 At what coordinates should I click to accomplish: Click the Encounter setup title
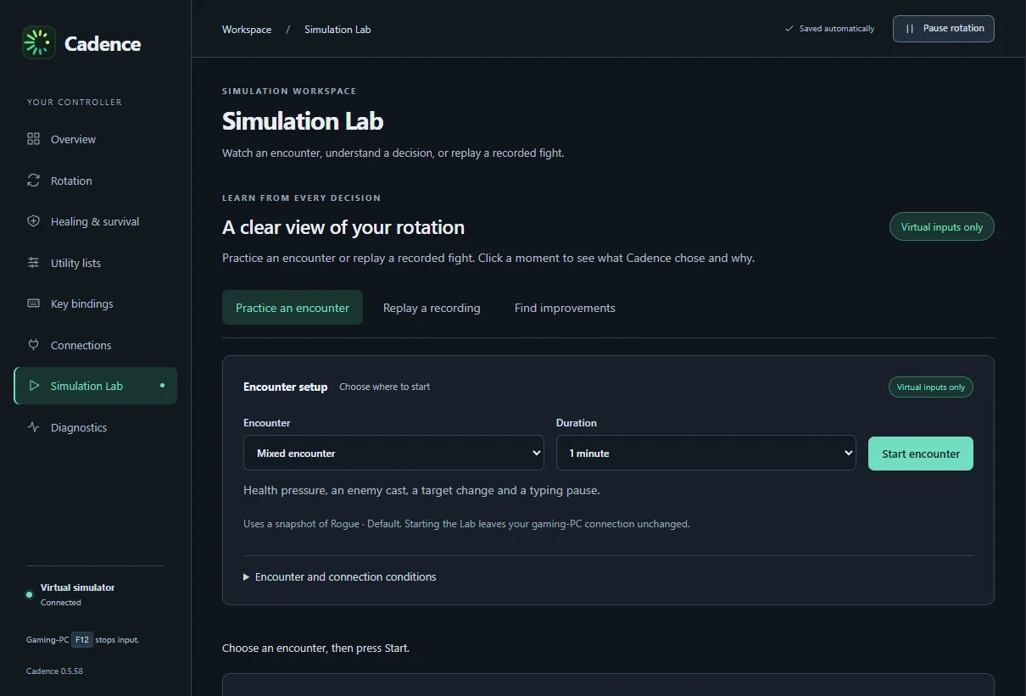(285, 387)
